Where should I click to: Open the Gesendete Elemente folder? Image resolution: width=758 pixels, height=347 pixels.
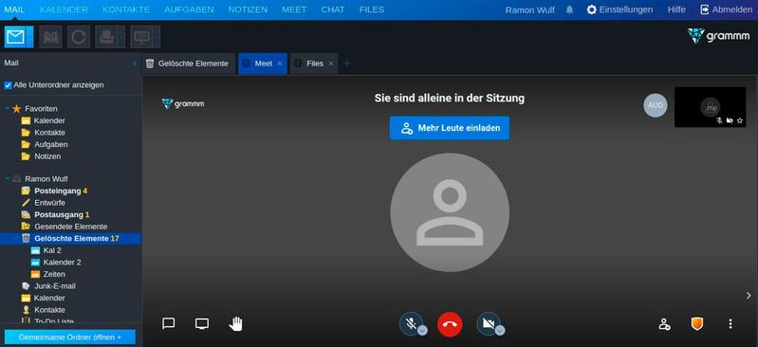[70, 227]
